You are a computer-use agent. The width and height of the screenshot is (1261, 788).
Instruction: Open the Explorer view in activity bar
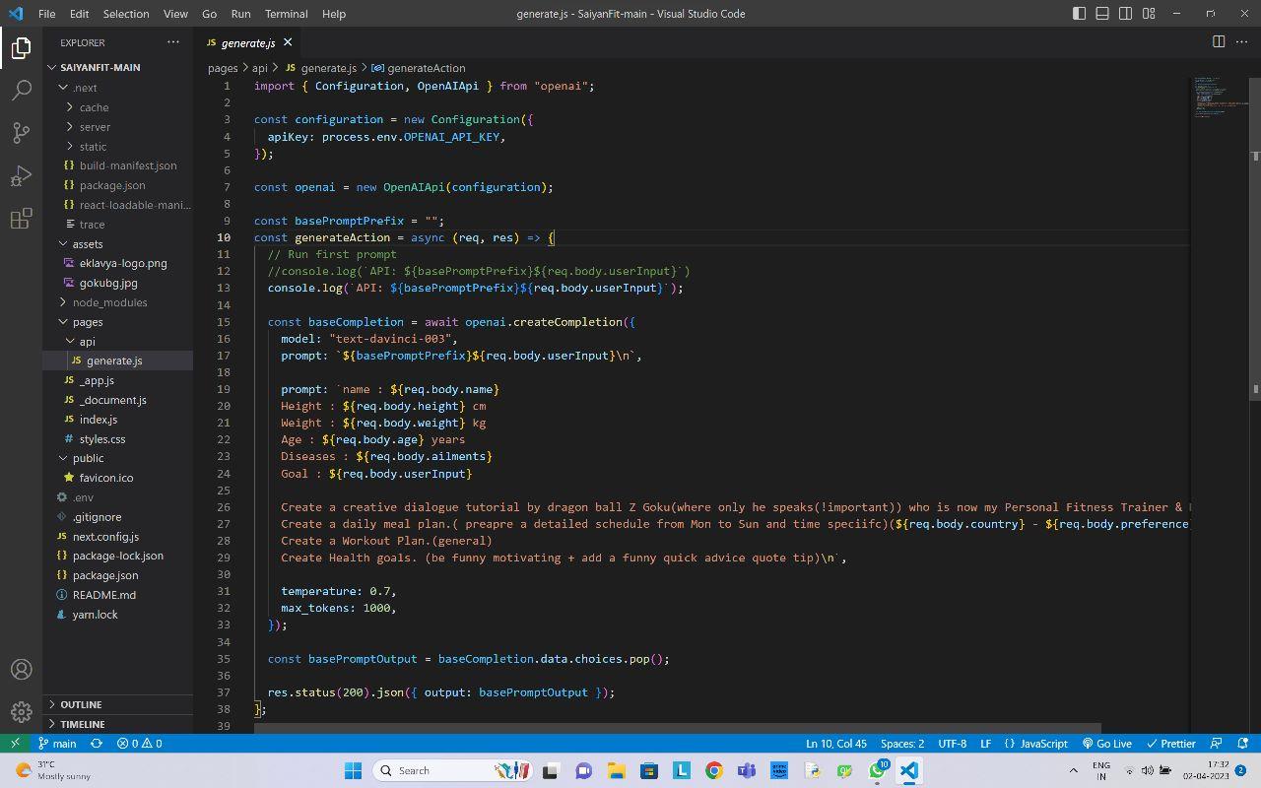pyautogui.click(x=22, y=48)
